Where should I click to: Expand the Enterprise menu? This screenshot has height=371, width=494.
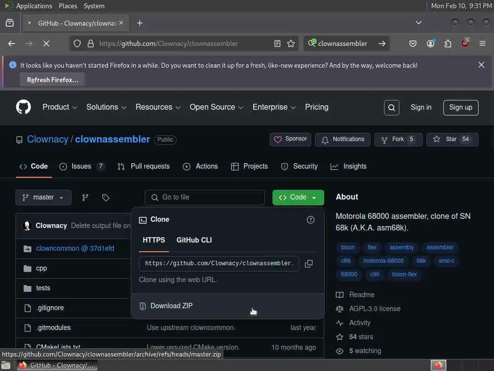click(x=274, y=107)
